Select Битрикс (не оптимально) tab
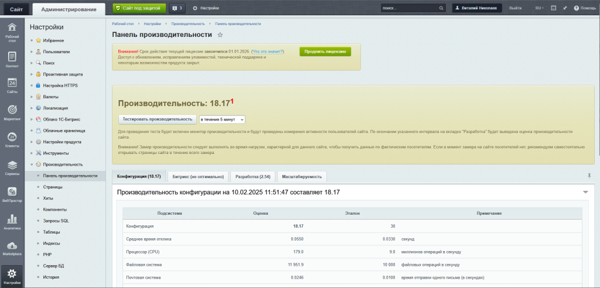 pyautogui.click(x=198, y=177)
